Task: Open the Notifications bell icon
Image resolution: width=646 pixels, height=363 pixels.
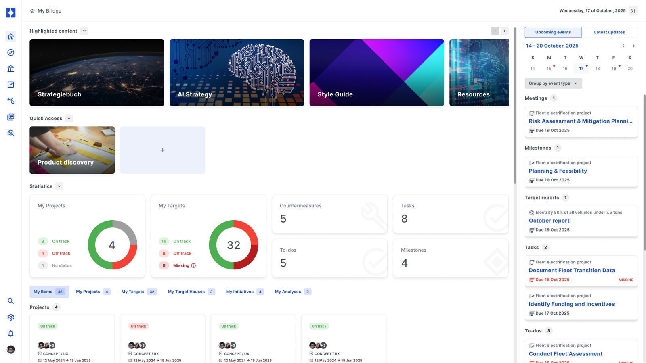Action: click(11, 334)
